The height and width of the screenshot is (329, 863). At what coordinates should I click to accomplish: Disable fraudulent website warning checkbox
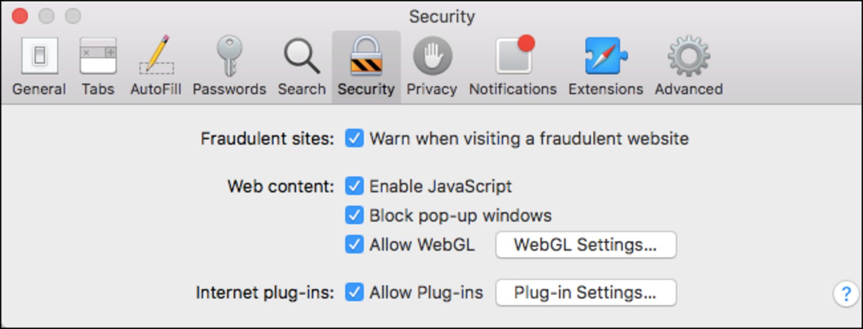[354, 138]
